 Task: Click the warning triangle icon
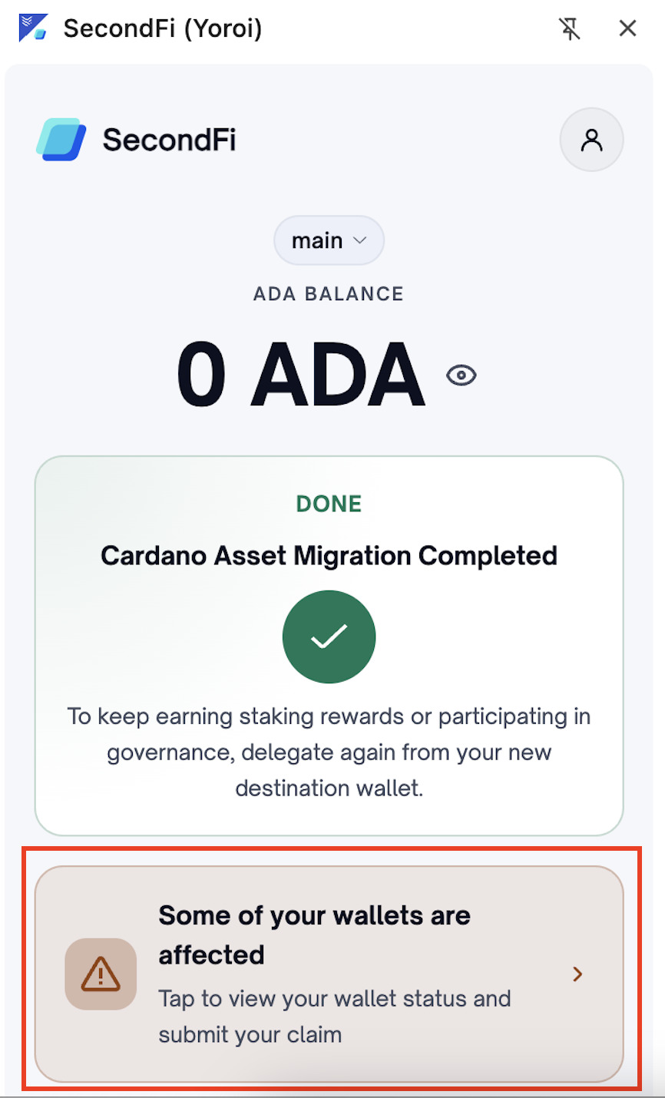coord(101,974)
